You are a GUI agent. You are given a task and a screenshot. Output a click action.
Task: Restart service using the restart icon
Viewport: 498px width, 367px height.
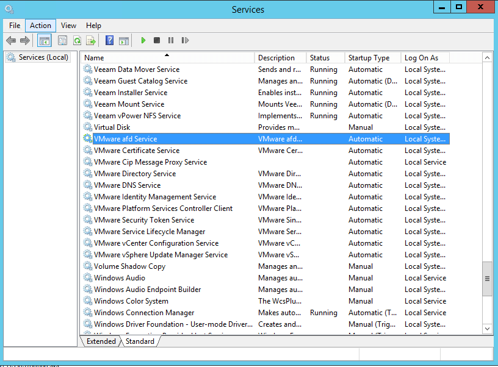(185, 40)
